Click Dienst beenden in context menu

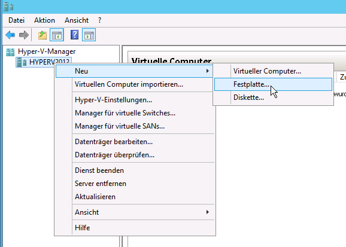[x=135, y=170]
